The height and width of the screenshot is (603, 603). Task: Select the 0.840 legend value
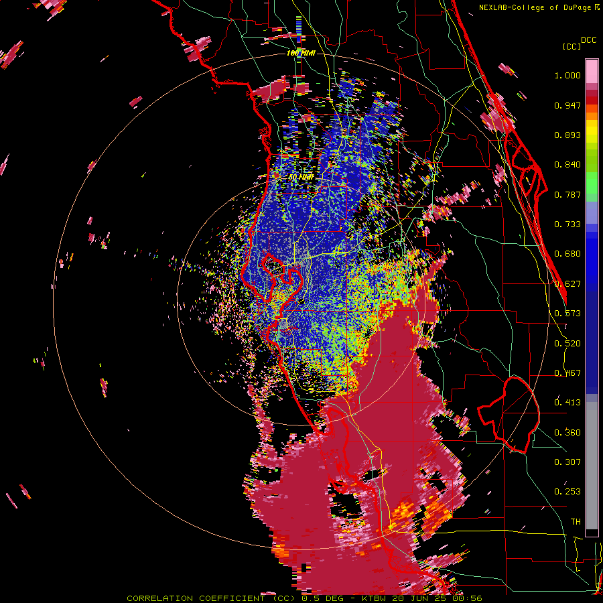[x=567, y=165]
